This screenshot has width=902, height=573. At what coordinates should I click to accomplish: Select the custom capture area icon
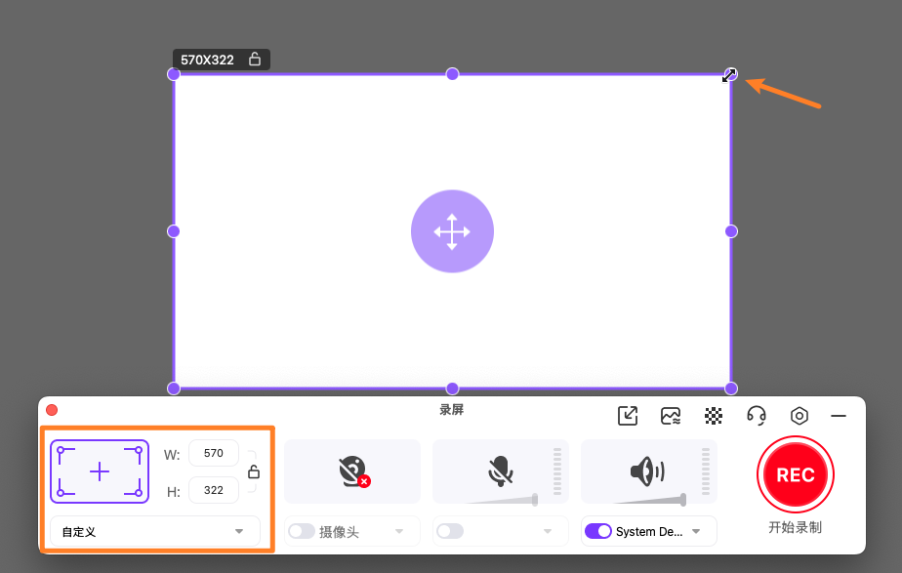pos(100,471)
